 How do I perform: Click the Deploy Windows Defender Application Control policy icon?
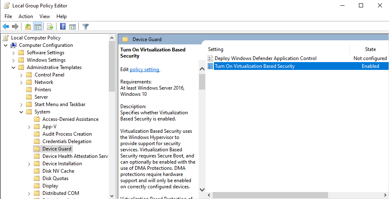[211, 58]
